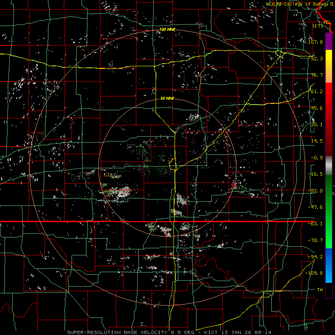335x335 pixels.
Task: Click the 45.6 value on velocity scale
Action: [317, 108]
